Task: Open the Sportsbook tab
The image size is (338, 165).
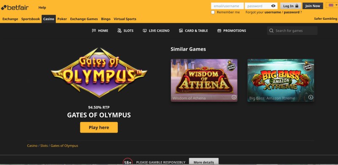Action: (x=30, y=19)
